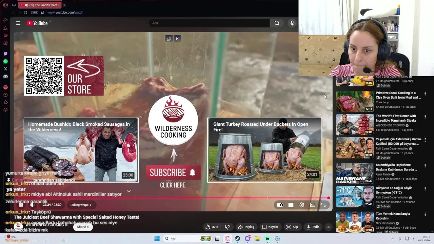This screenshot has height=244, width=434.
Task: Open the Opera main menu logo
Action: [x=5, y=5]
